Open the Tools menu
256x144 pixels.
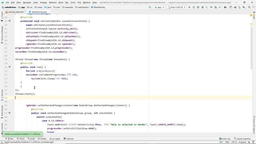point(73,3)
